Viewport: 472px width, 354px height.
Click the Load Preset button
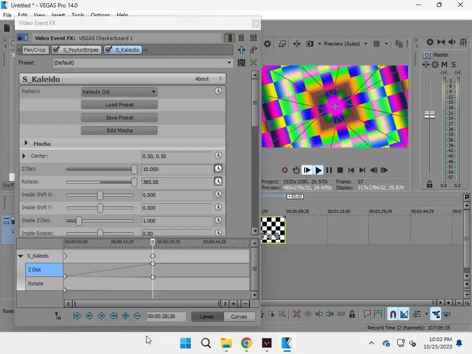[119, 105]
